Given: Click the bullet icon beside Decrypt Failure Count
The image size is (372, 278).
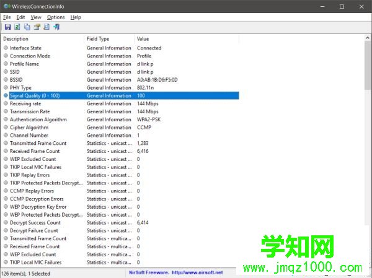Looking at the screenshot, I should click(6, 230).
